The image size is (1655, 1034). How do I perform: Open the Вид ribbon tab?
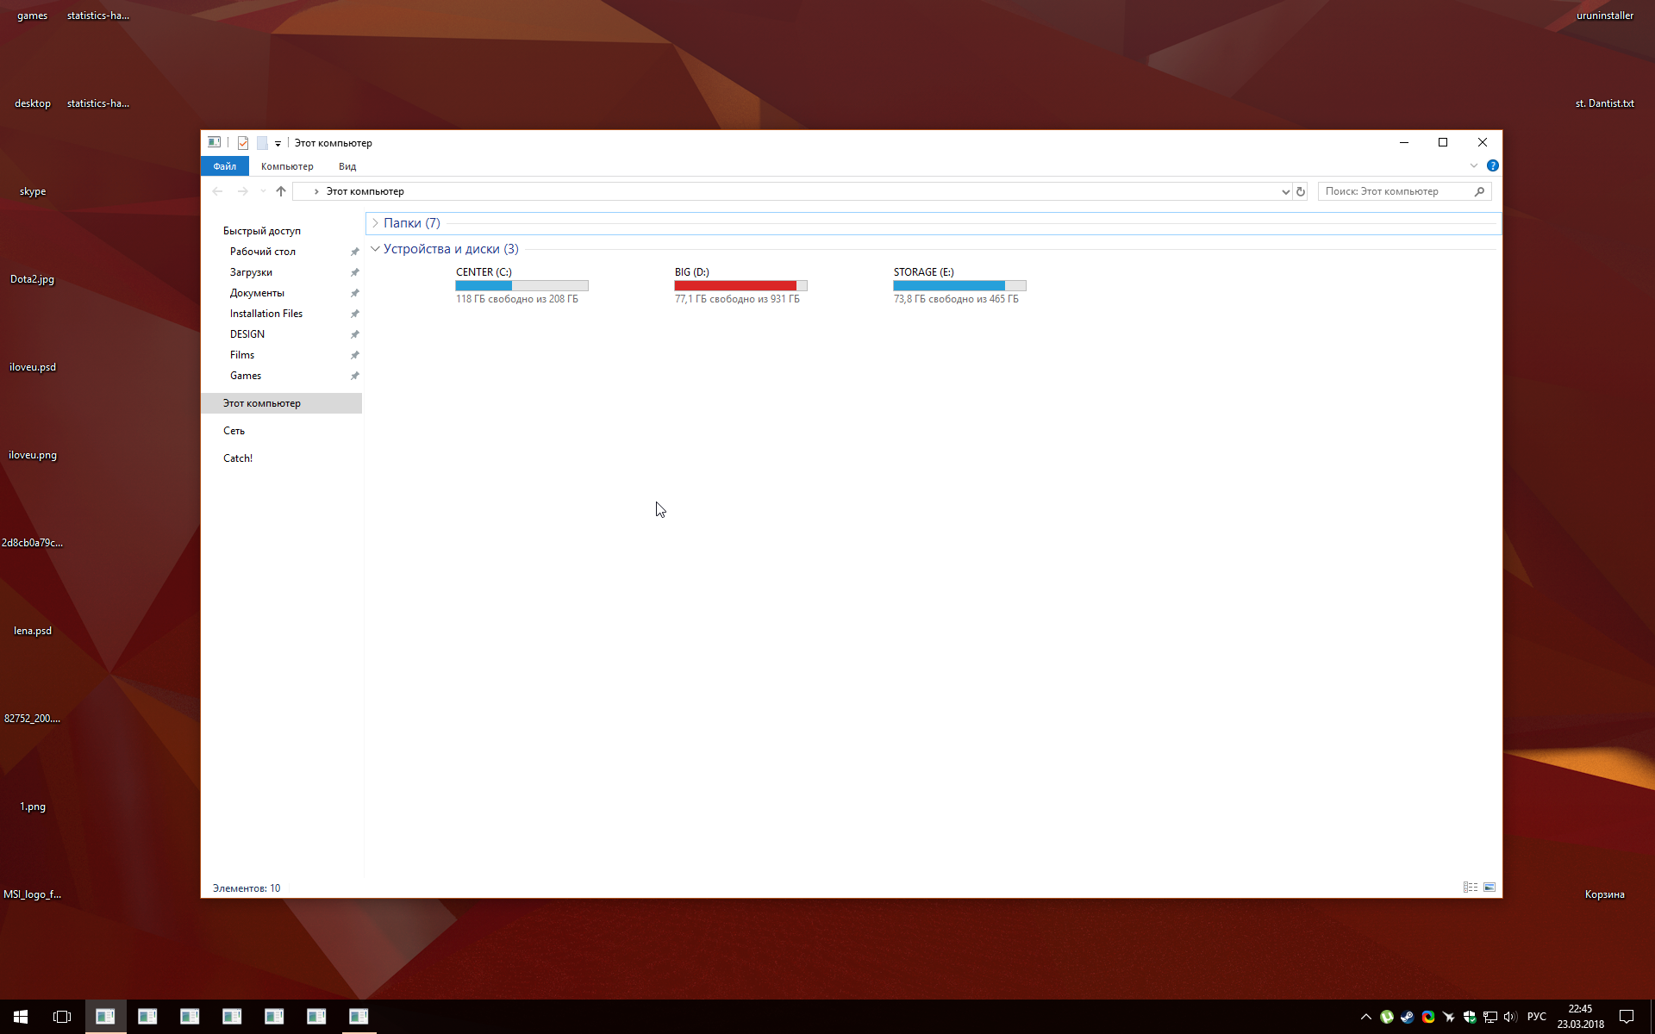point(347,166)
